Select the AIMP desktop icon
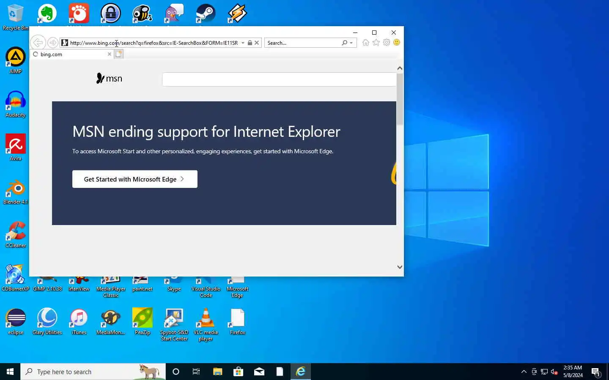Image resolution: width=609 pixels, height=380 pixels. 16,60
